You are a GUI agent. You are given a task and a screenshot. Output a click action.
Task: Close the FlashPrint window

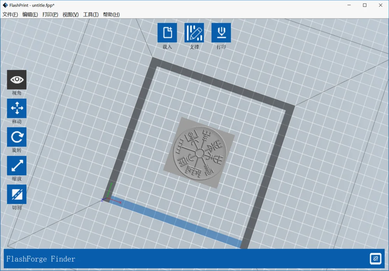380,5
